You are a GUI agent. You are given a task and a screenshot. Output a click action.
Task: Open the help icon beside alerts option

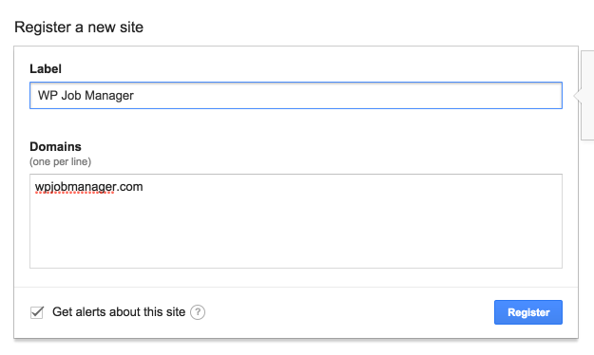pyautogui.click(x=198, y=312)
